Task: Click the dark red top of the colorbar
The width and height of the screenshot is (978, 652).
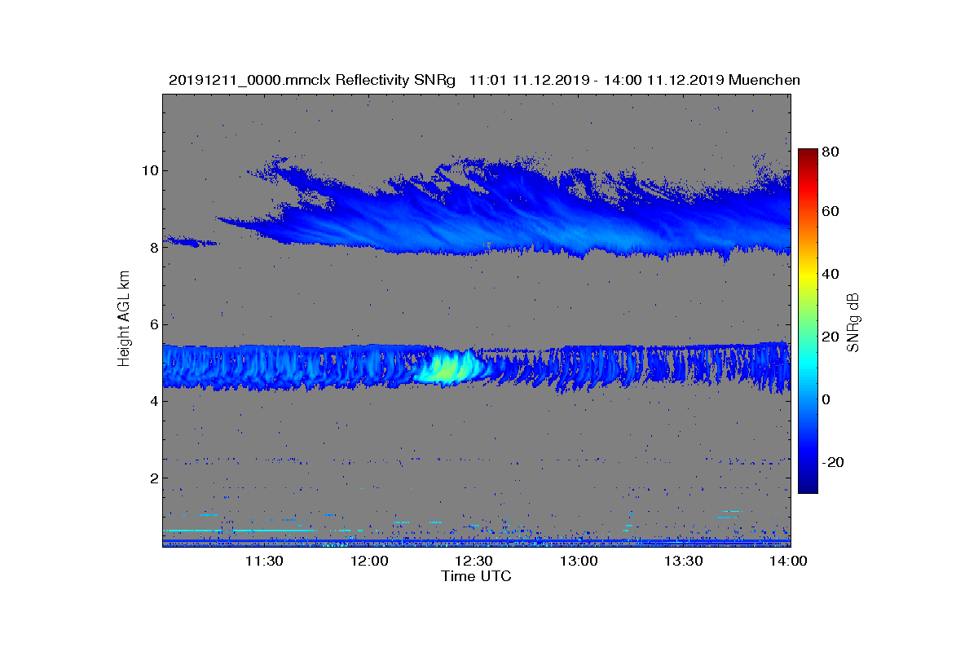Action: click(x=808, y=155)
